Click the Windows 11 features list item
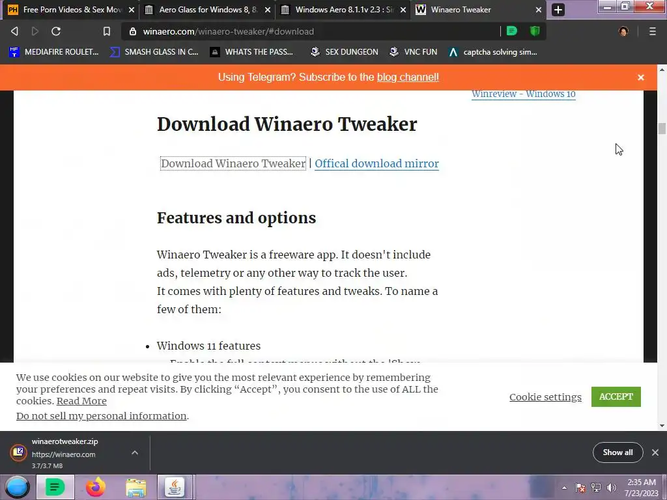 (x=208, y=346)
